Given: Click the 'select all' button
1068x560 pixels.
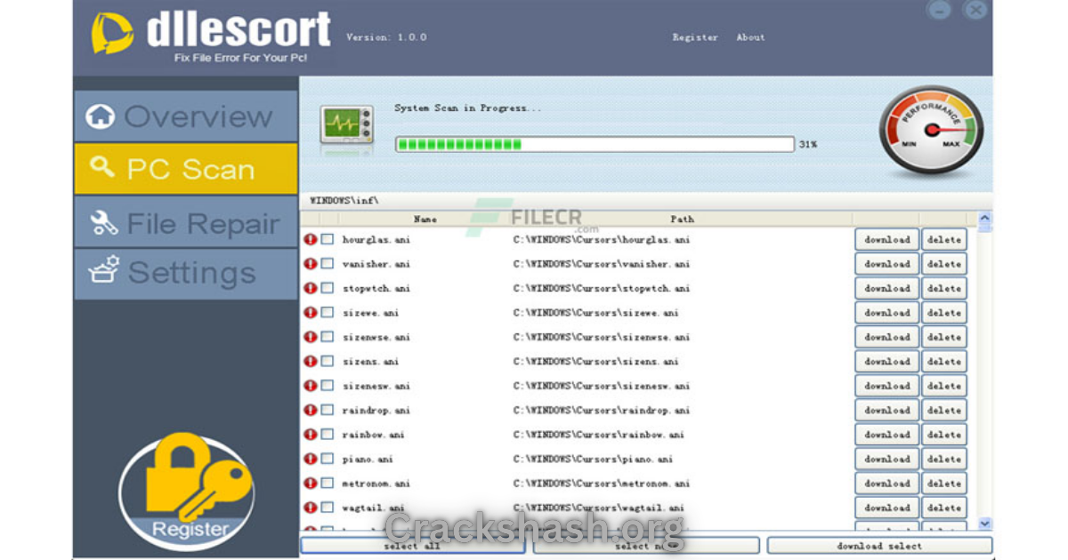Looking at the screenshot, I should 412,546.
